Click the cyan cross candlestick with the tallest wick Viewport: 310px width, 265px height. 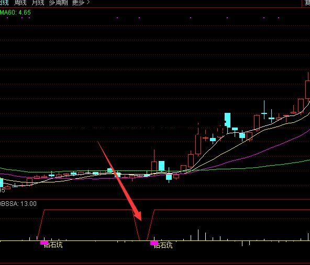coord(264,110)
